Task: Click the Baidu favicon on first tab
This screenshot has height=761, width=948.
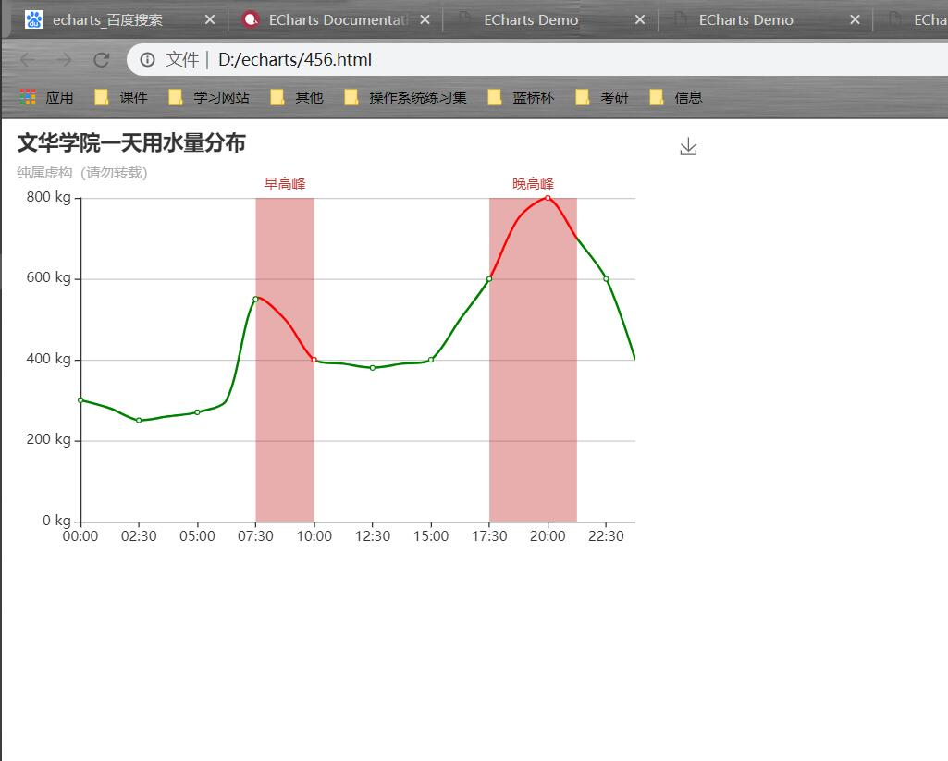Action: click(34, 19)
